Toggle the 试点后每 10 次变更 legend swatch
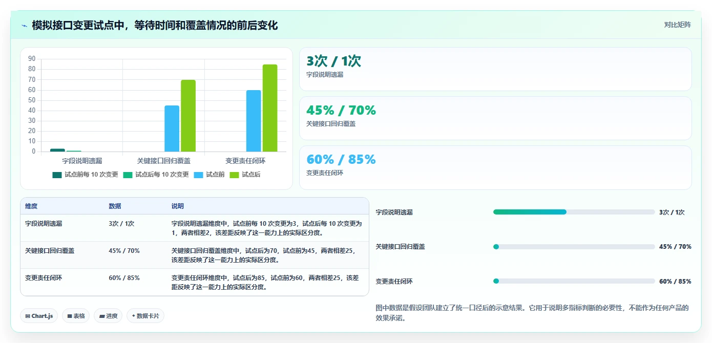The height and width of the screenshot is (343, 712). coord(128,175)
